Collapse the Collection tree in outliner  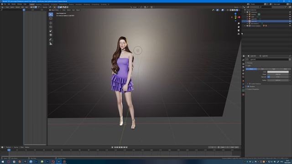pyautogui.click(x=245, y=12)
